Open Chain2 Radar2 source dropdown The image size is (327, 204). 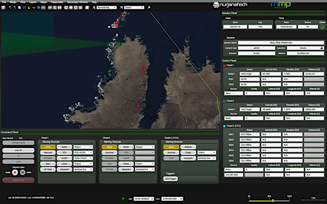click(145, 147)
